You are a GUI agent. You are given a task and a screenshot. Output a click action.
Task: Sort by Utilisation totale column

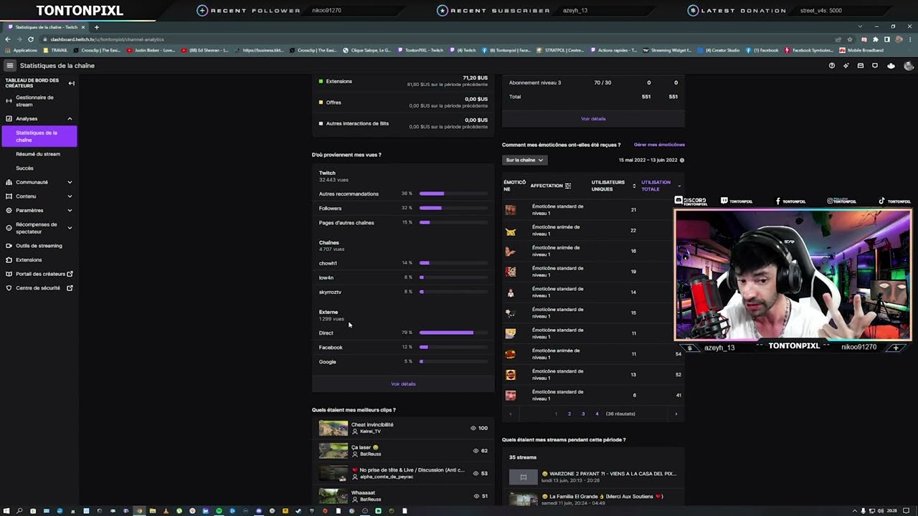pyautogui.click(x=660, y=186)
